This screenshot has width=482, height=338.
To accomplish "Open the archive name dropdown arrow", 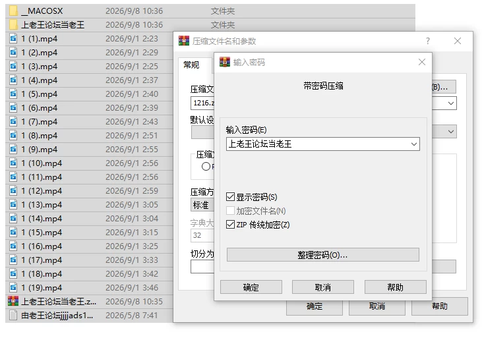I will click(450, 103).
